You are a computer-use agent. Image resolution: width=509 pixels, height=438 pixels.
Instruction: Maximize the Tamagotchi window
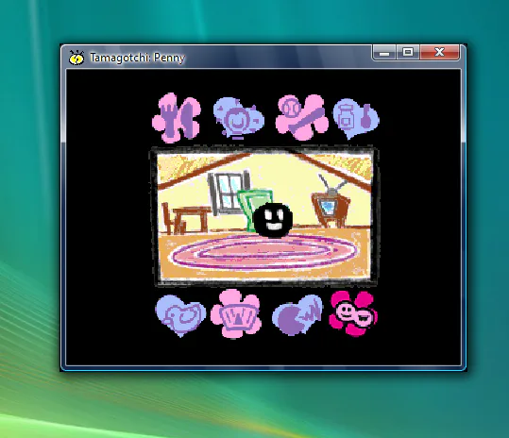pos(408,53)
